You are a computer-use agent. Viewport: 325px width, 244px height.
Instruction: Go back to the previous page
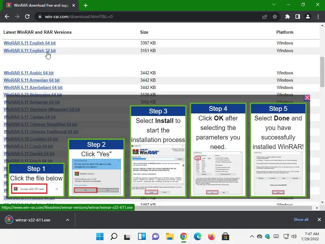pyautogui.click(x=7, y=17)
